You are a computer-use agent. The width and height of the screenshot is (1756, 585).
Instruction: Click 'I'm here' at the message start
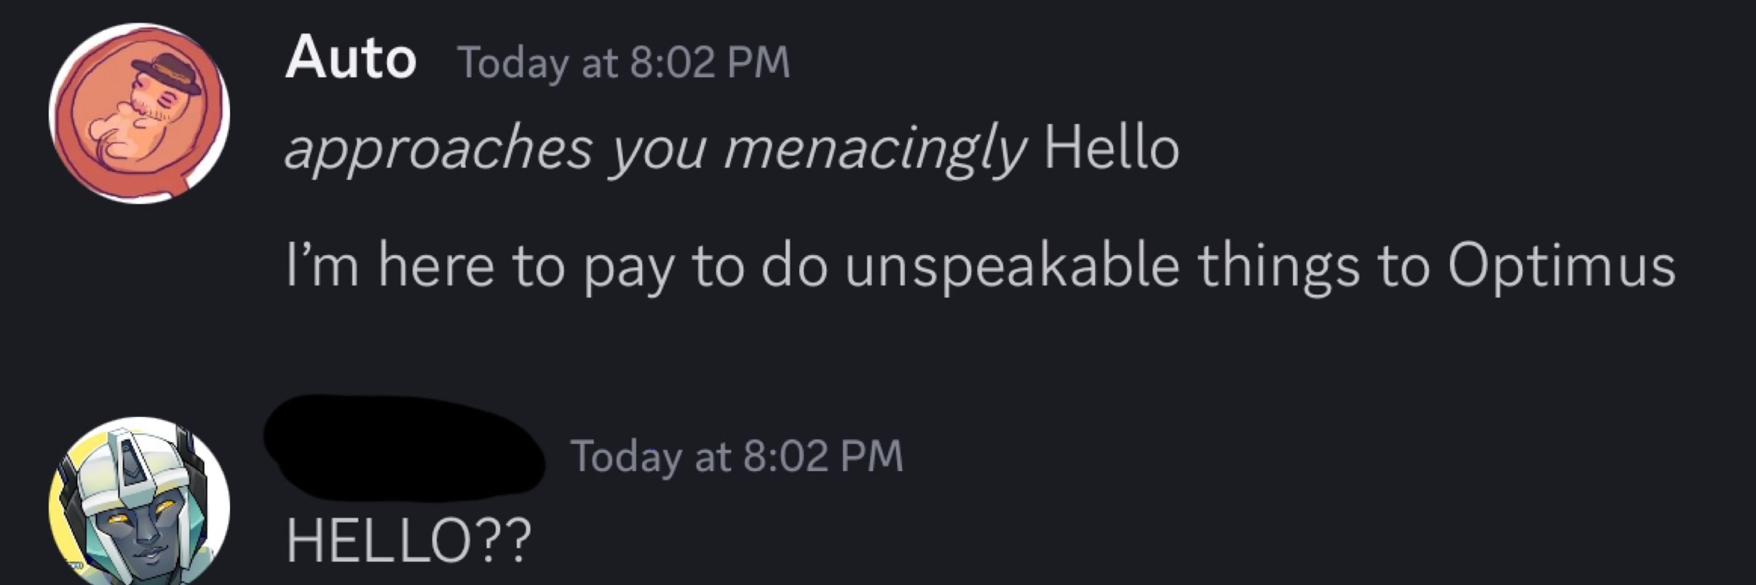point(389,265)
